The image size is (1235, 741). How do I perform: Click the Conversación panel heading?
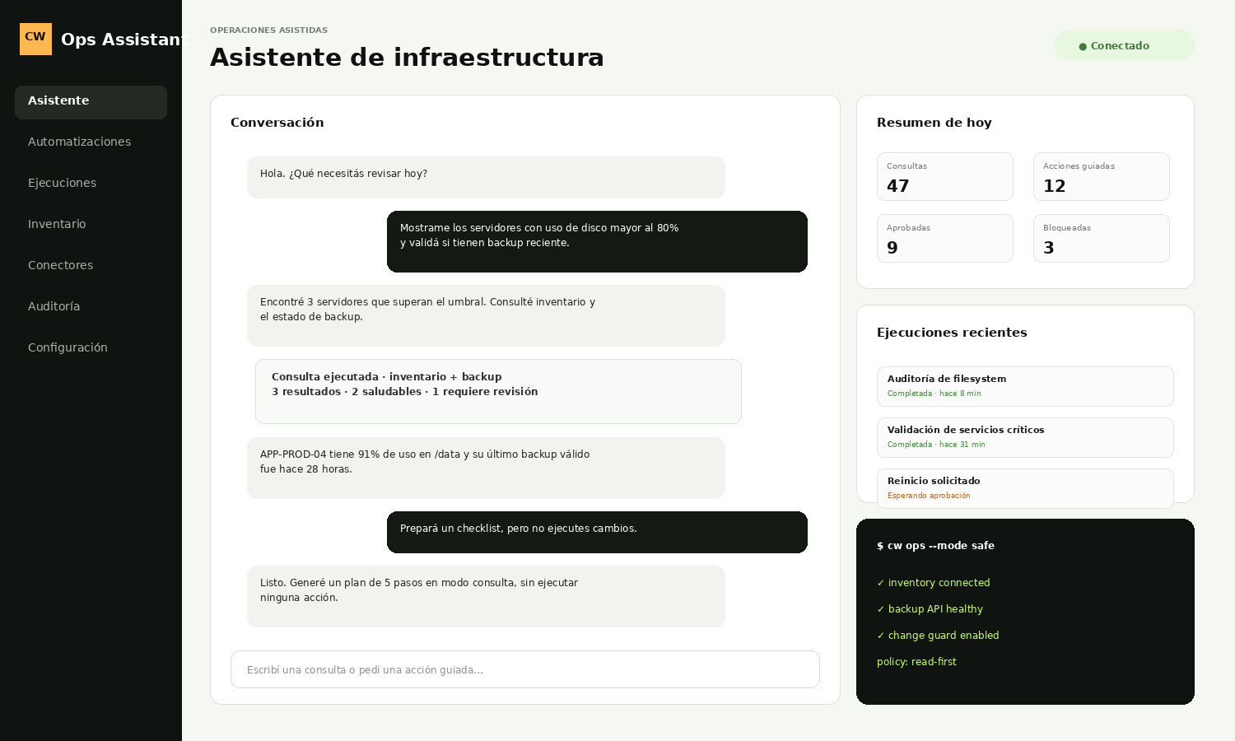coord(277,123)
